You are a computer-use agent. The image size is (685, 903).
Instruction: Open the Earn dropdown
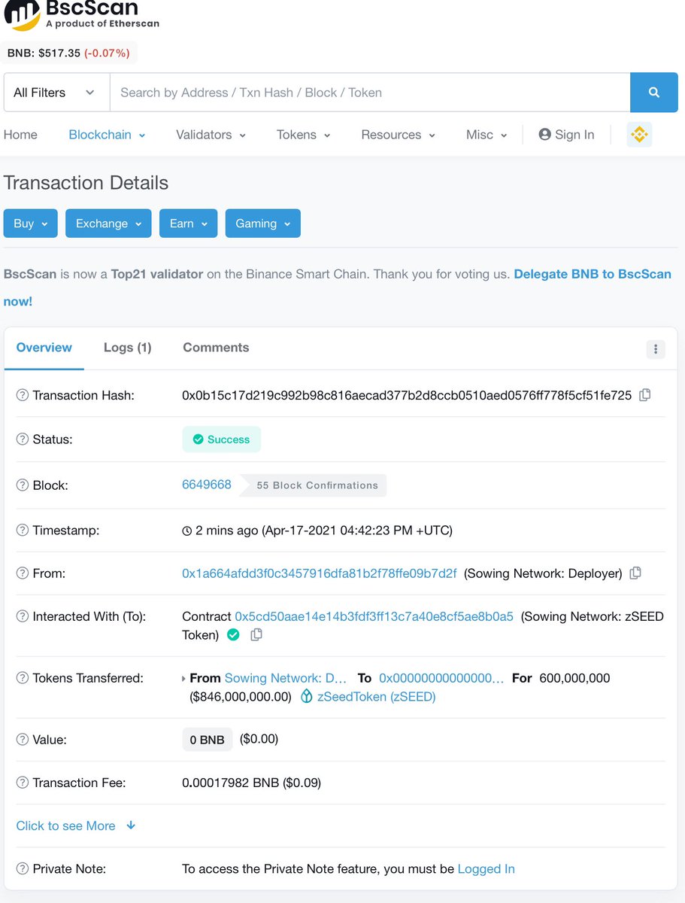[x=189, y=223]
